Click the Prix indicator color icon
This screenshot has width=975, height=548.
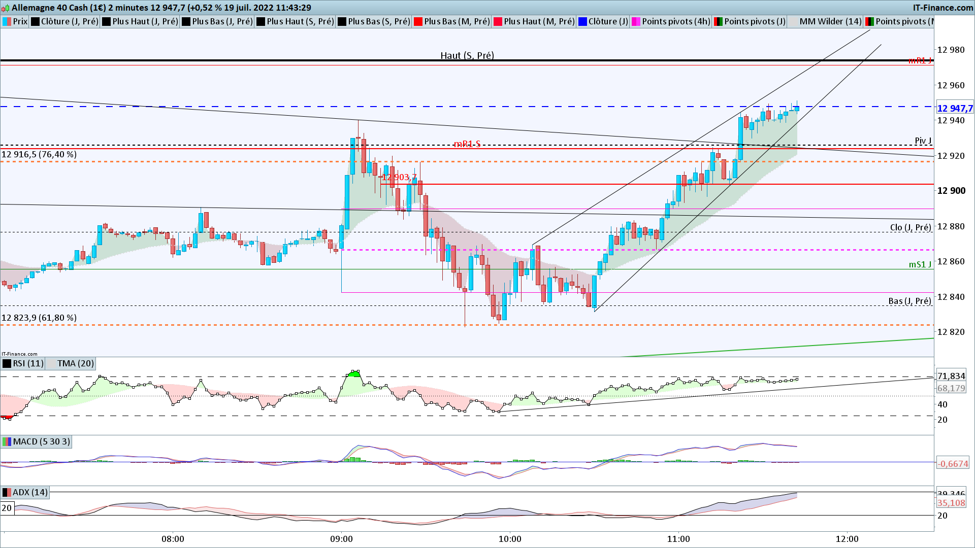click(7, 21)
